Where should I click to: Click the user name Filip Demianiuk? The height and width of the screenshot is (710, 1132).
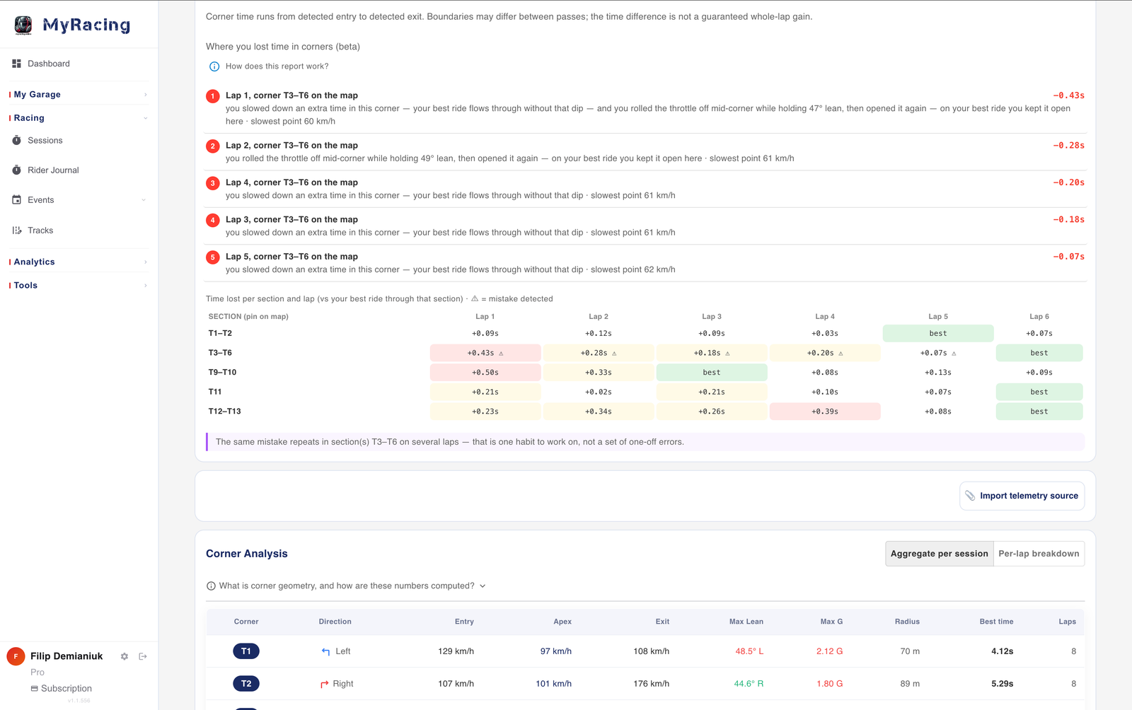pos(67,656)
